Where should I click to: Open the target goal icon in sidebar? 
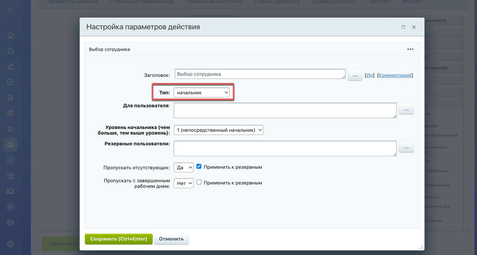coord(10,113)
